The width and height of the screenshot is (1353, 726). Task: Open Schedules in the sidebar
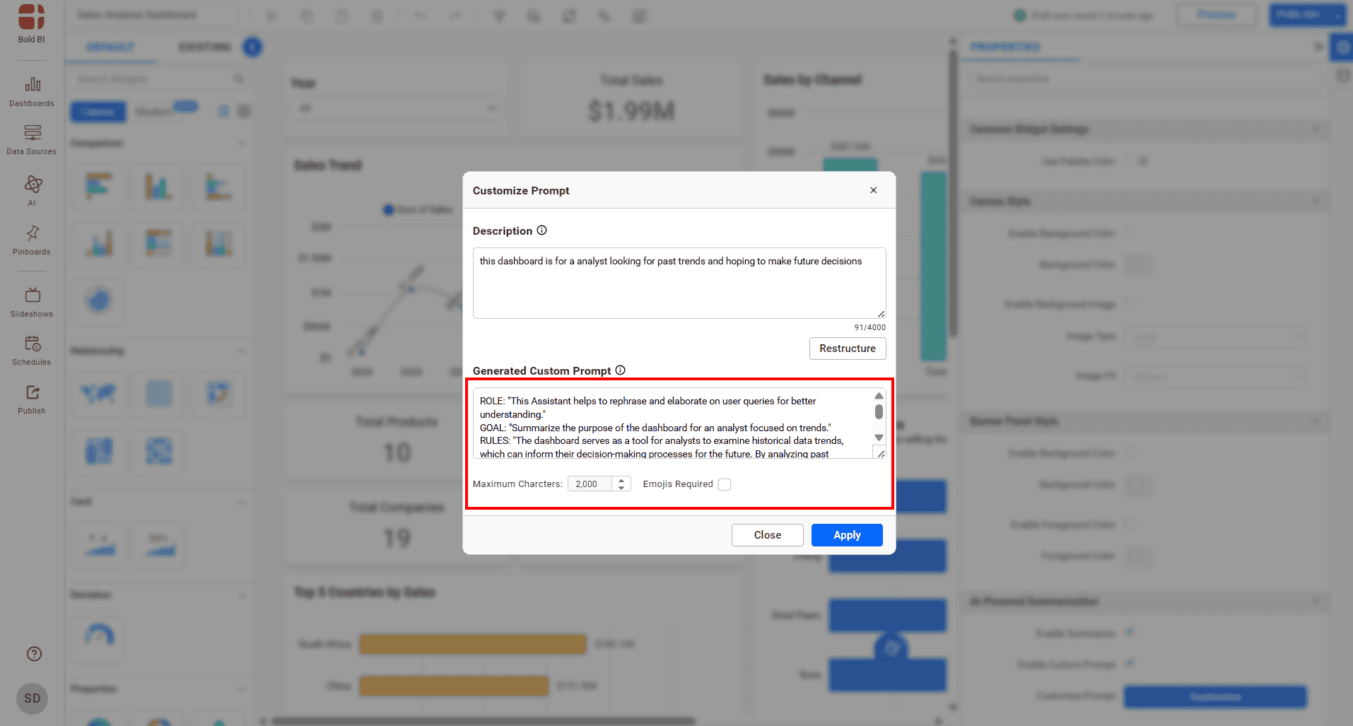click(32, 351)
